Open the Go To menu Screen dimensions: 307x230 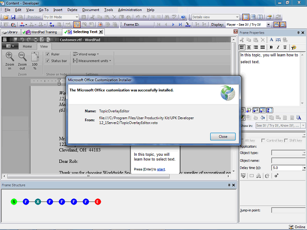44,10
